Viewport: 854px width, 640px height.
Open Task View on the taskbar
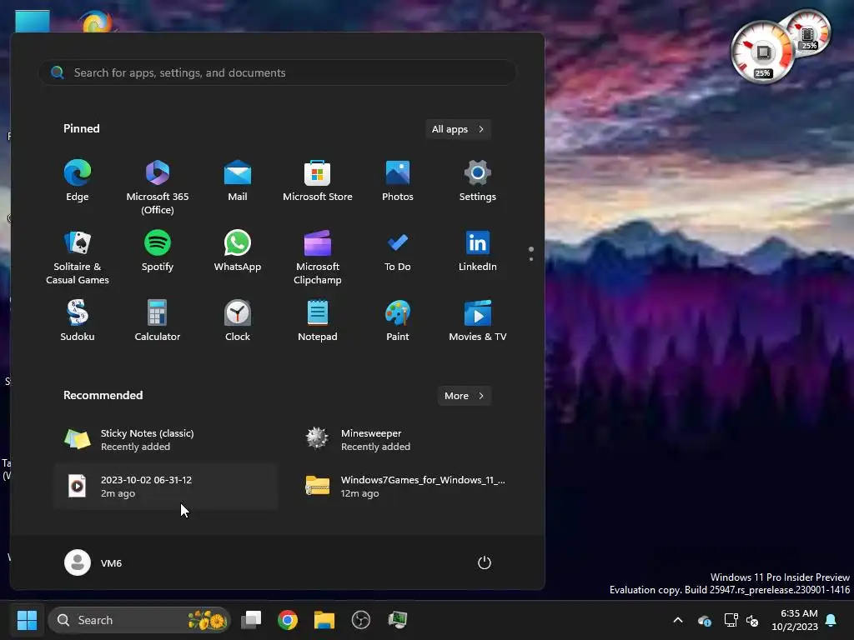[x=251, y=620]
